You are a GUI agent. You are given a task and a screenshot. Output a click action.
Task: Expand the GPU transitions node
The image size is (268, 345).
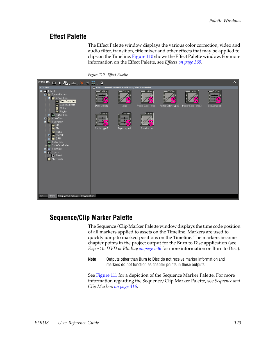point(49,139)
